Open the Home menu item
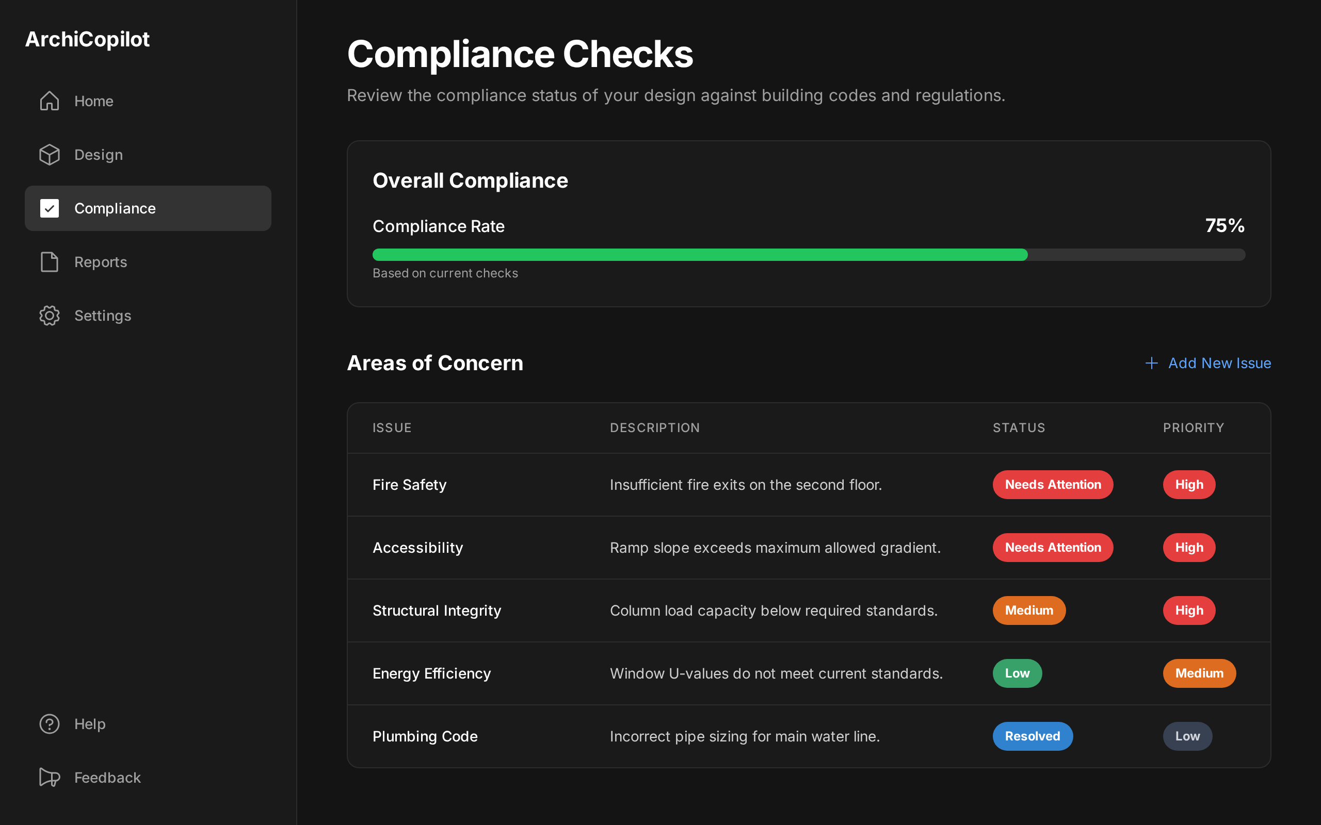The width and height of the screenshot is (1321, 825). [148, 101]
